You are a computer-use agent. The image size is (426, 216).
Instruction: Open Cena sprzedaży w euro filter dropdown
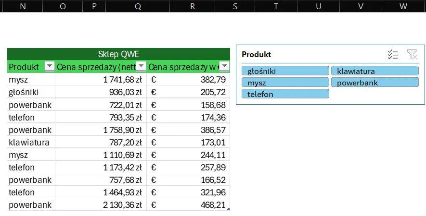click(224, 67)
